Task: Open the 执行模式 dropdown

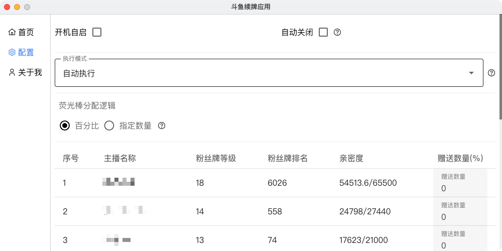Action: [269, 73]
